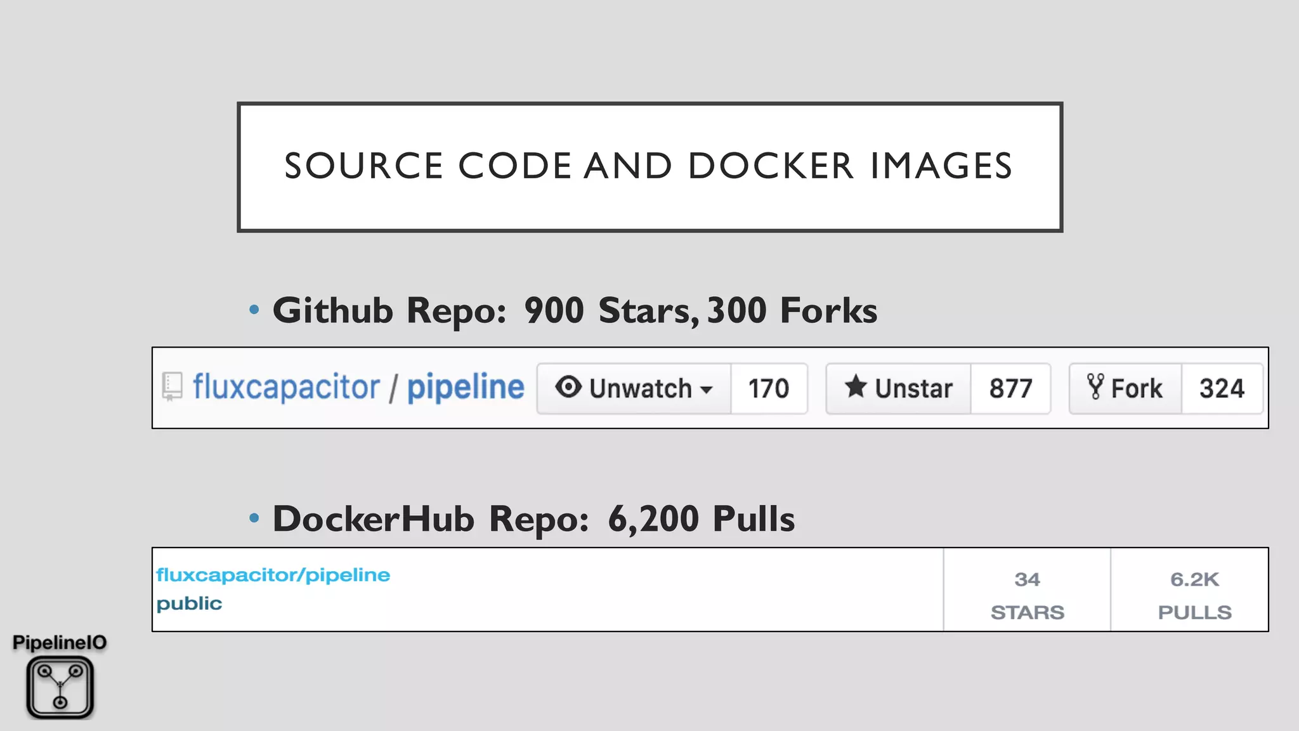Click the PipelineIO flux capacitor logo

pos(60,687)
